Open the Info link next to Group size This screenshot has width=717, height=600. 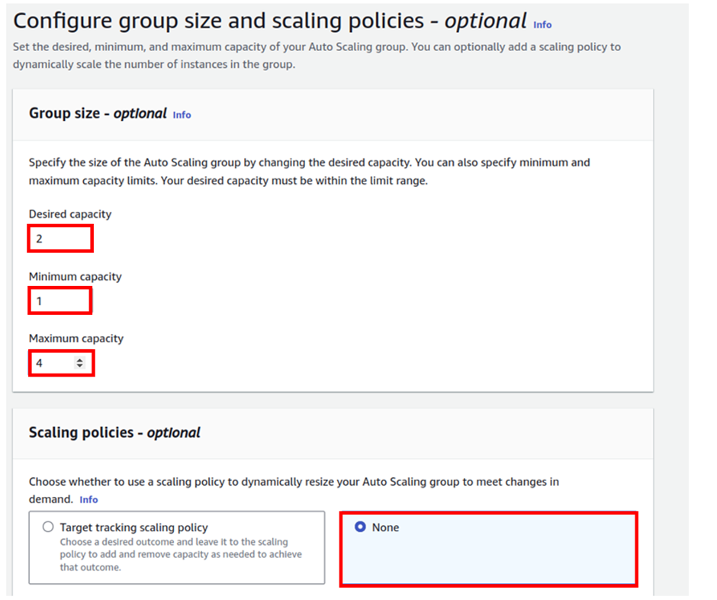tap(182, 114)
